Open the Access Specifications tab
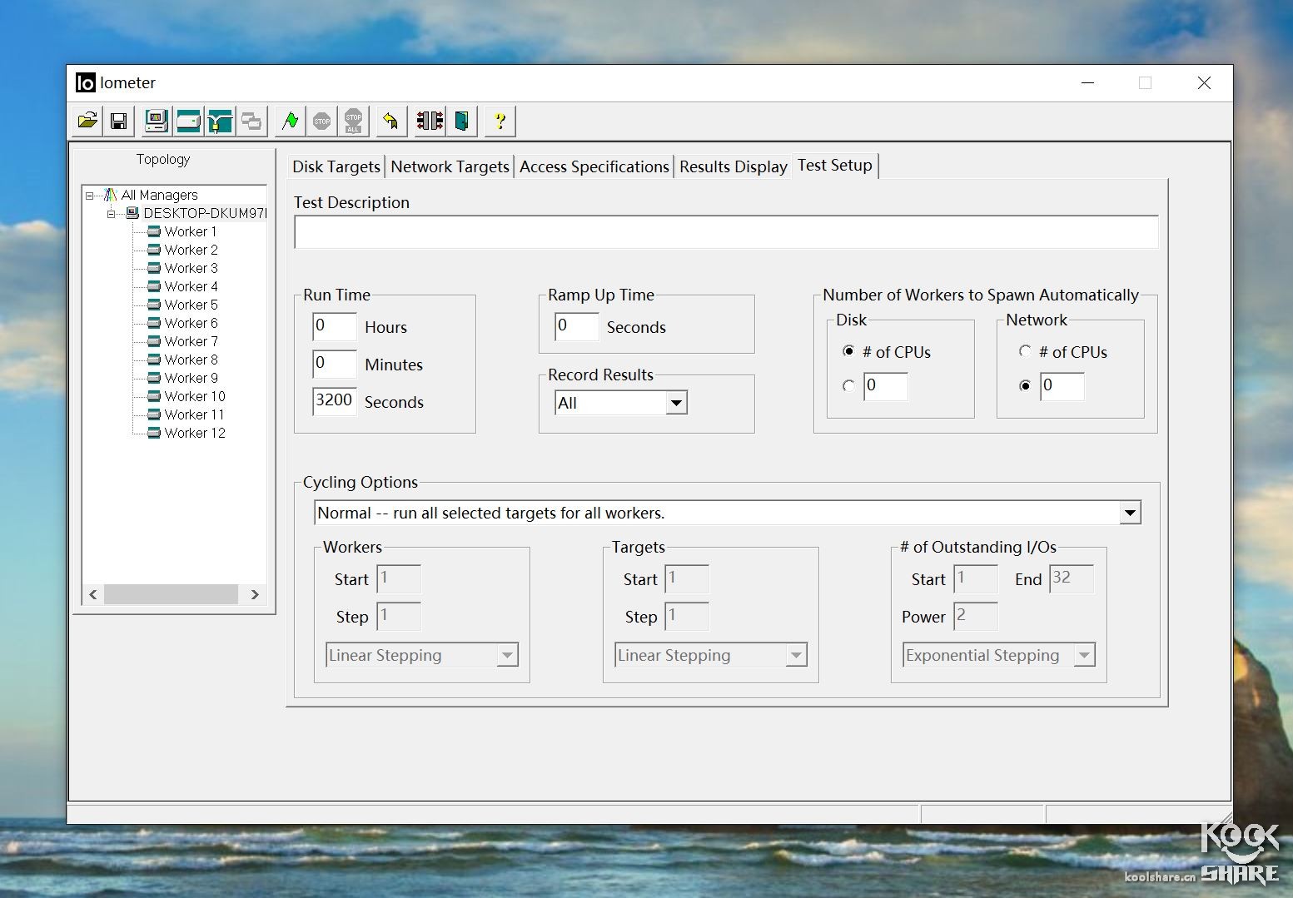This screenshot has height=898, width=1293. tap(594, 166)
